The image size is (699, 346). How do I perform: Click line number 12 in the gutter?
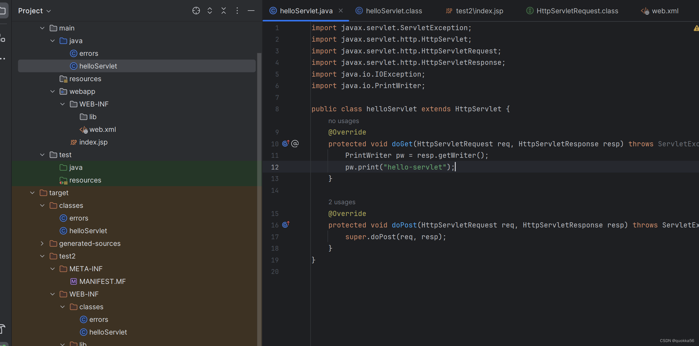(x=275, y=167)
